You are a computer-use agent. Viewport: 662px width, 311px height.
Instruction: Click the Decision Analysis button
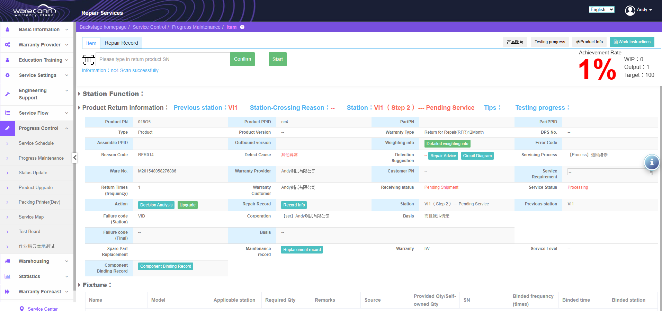(156, 205)
